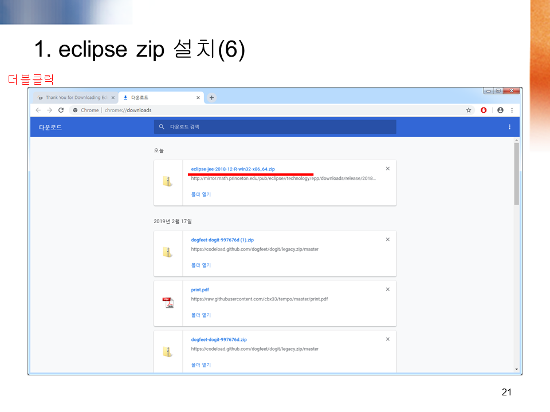Click the '2019년 2월 17일' date heading
Image resolution: width=550 pixels, height=412 pixels.
click(x=172, y=221)
